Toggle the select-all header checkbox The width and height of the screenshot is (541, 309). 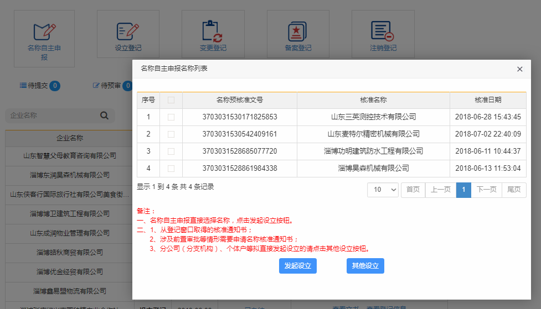click(x=171, y=100)
